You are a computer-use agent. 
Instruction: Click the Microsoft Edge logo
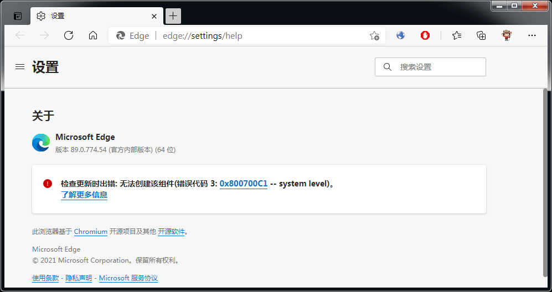pos(41,143)
